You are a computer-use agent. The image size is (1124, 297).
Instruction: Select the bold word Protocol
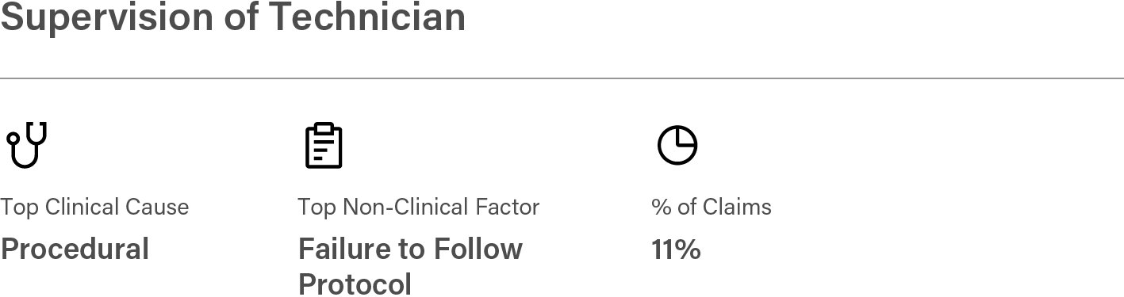pyautogui.click(x=355, y=284)
